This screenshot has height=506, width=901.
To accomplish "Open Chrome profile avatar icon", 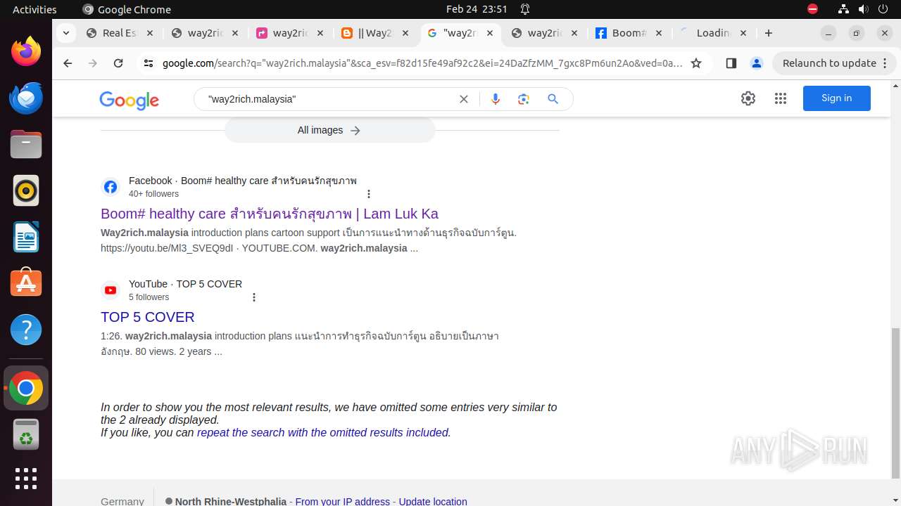I will [x=757, y=63].
